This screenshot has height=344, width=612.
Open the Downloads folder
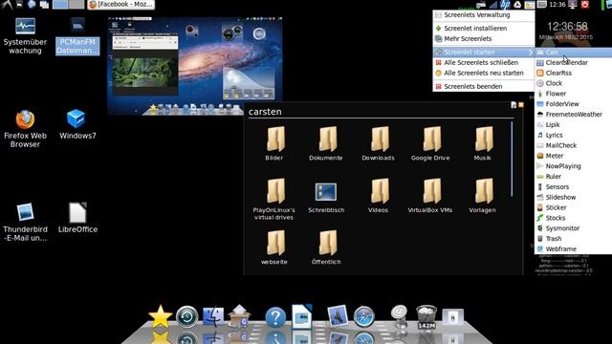(379, 143)
